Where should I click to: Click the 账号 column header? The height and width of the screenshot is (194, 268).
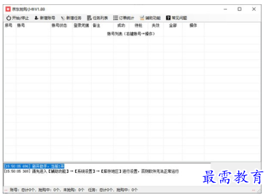pos(21,25)
